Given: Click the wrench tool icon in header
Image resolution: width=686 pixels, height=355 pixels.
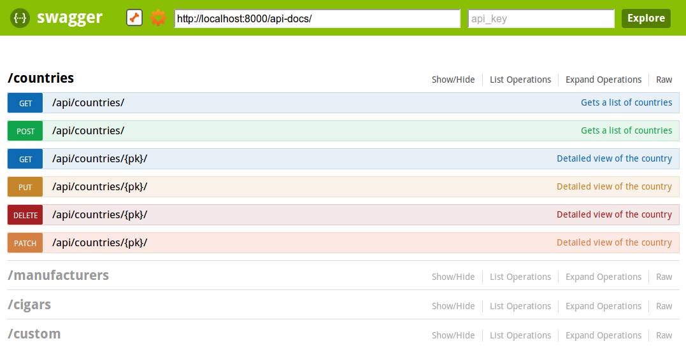Looking at the screenshot, I should click(134, 18).
